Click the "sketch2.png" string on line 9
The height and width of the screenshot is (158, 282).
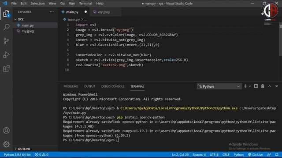[114, 65]
